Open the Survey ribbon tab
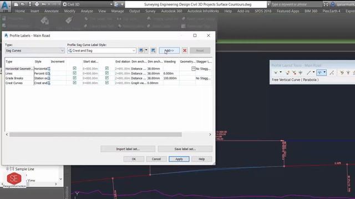This screenshot has width=355, height=199. point(150,11)
